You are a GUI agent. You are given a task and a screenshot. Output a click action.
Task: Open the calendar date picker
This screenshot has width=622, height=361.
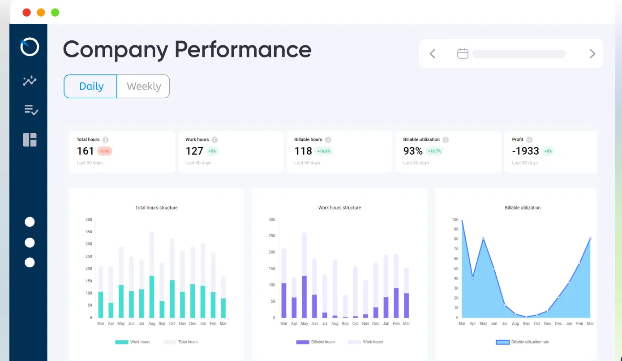coord(462,53)
